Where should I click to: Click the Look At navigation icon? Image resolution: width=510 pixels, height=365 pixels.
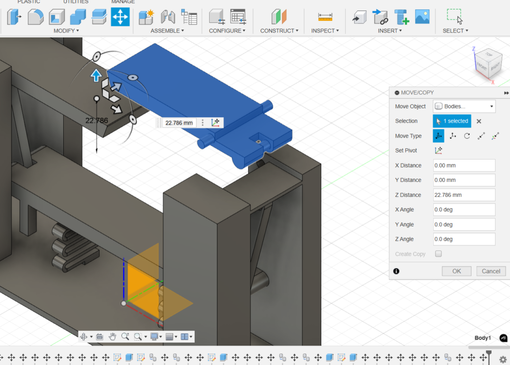tap(100, 337)
